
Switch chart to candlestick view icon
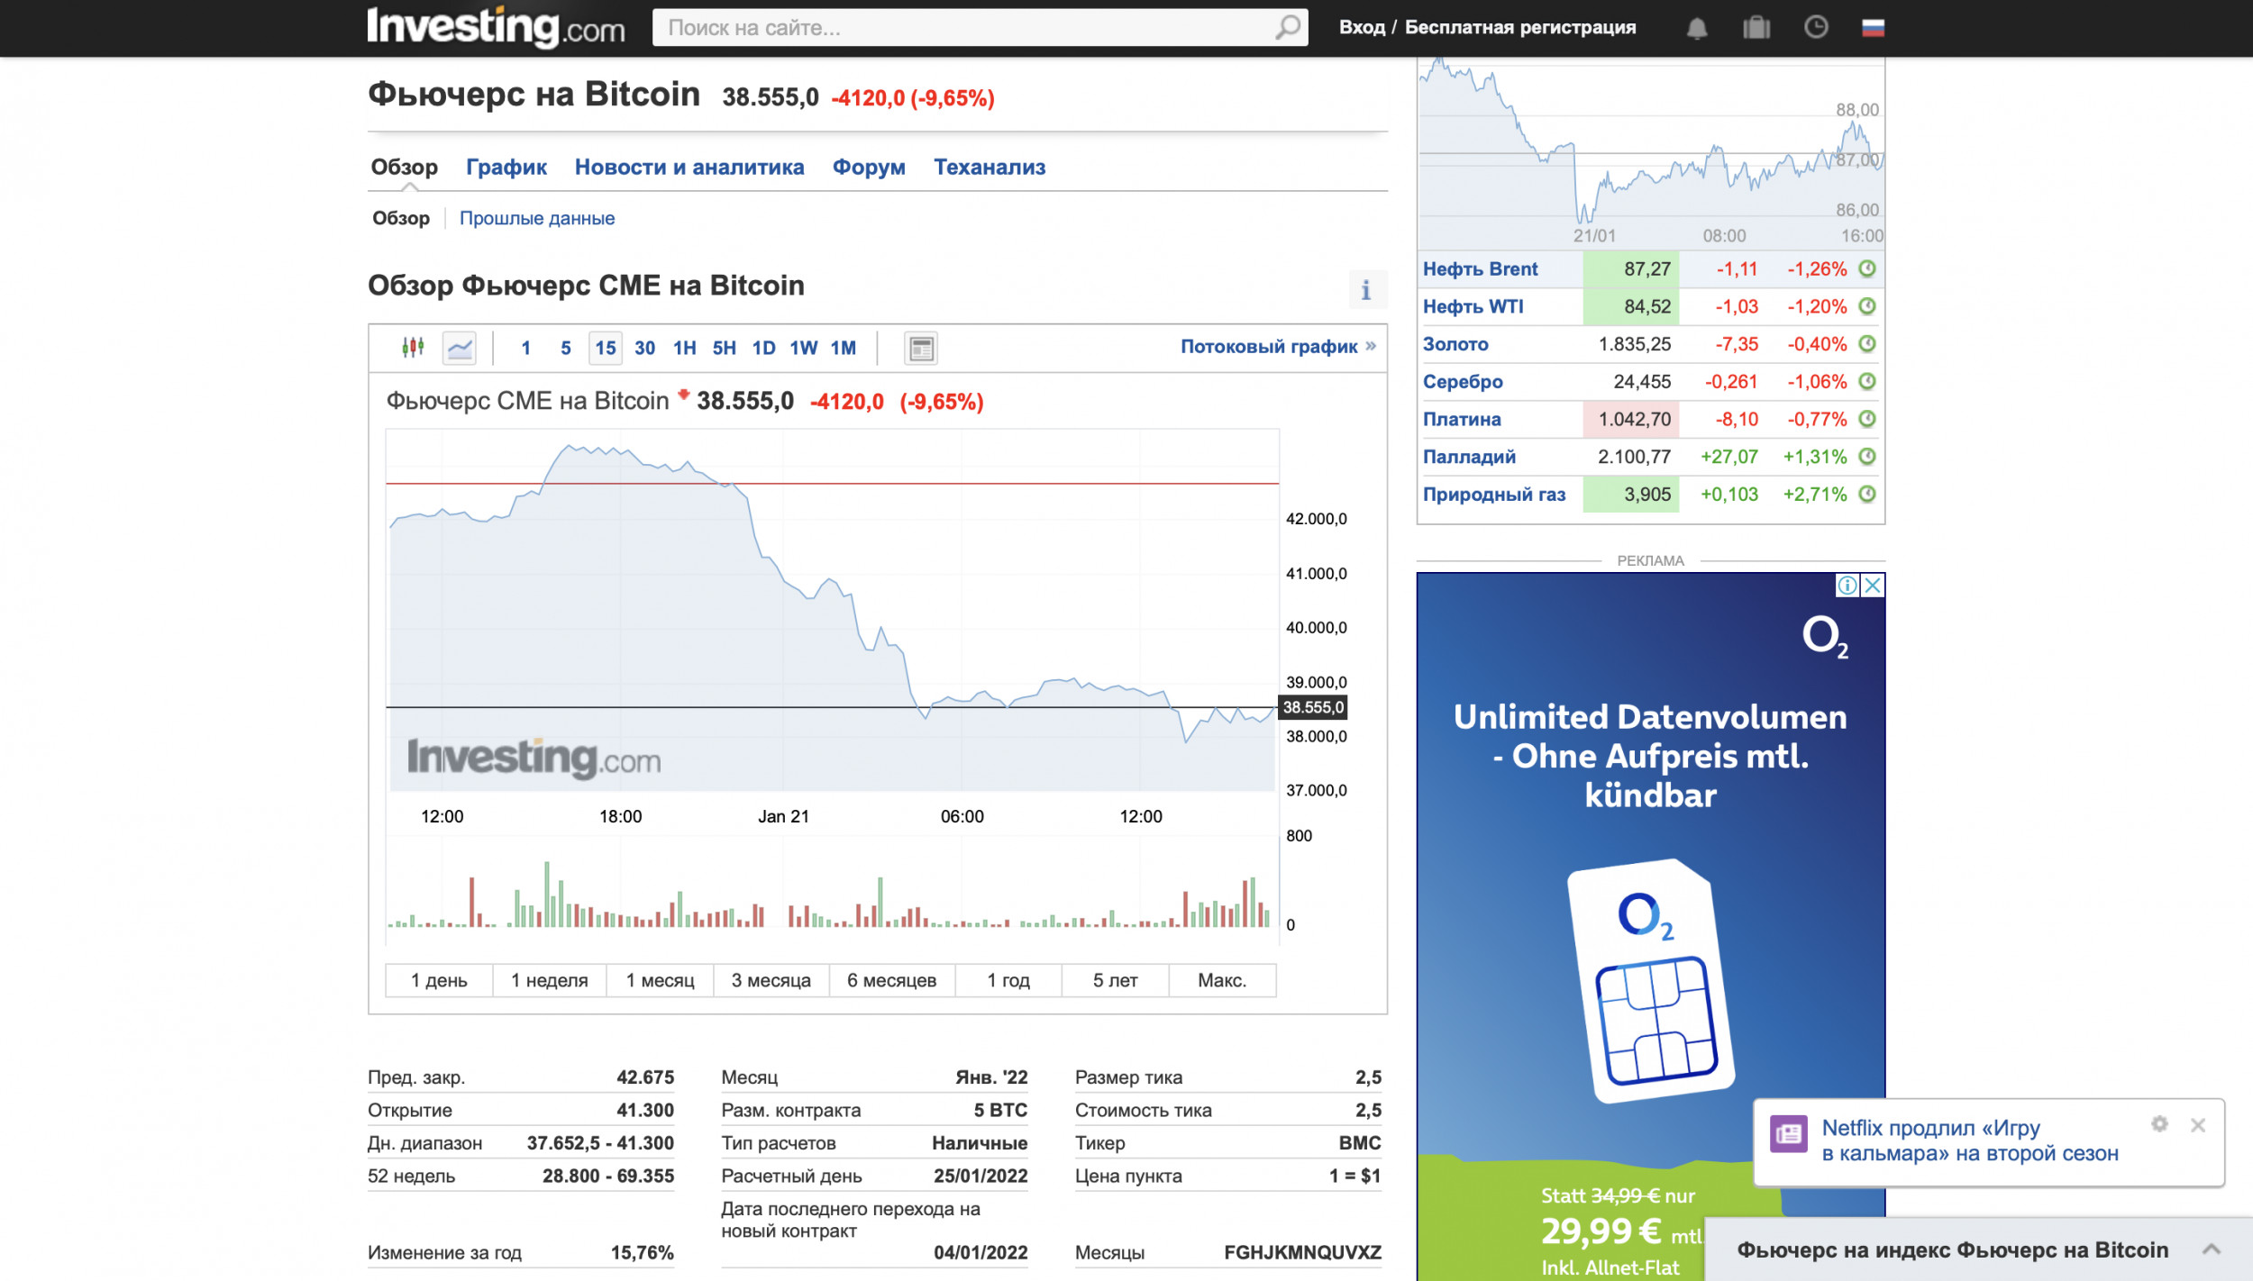point(413,348)
